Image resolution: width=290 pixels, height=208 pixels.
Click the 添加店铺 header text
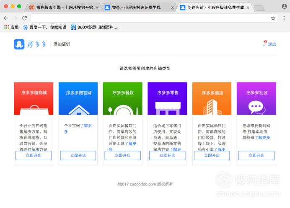point(62,44)
